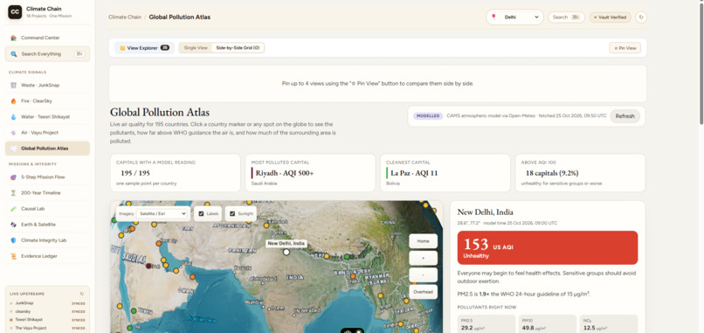
Task: Click the New Delhi, India panel heading
Action: (x=485, y=212)
